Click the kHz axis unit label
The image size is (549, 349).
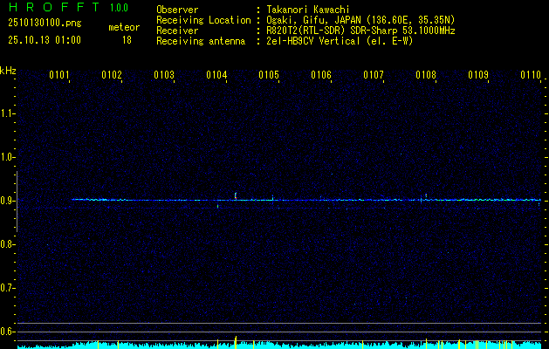click(x=8, y=71)
